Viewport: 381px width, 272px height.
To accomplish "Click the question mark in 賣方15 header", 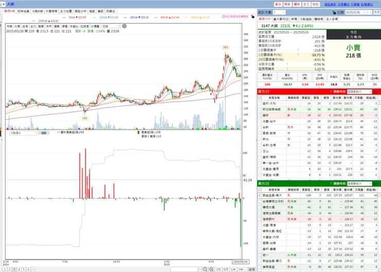I will pos(331,184).
